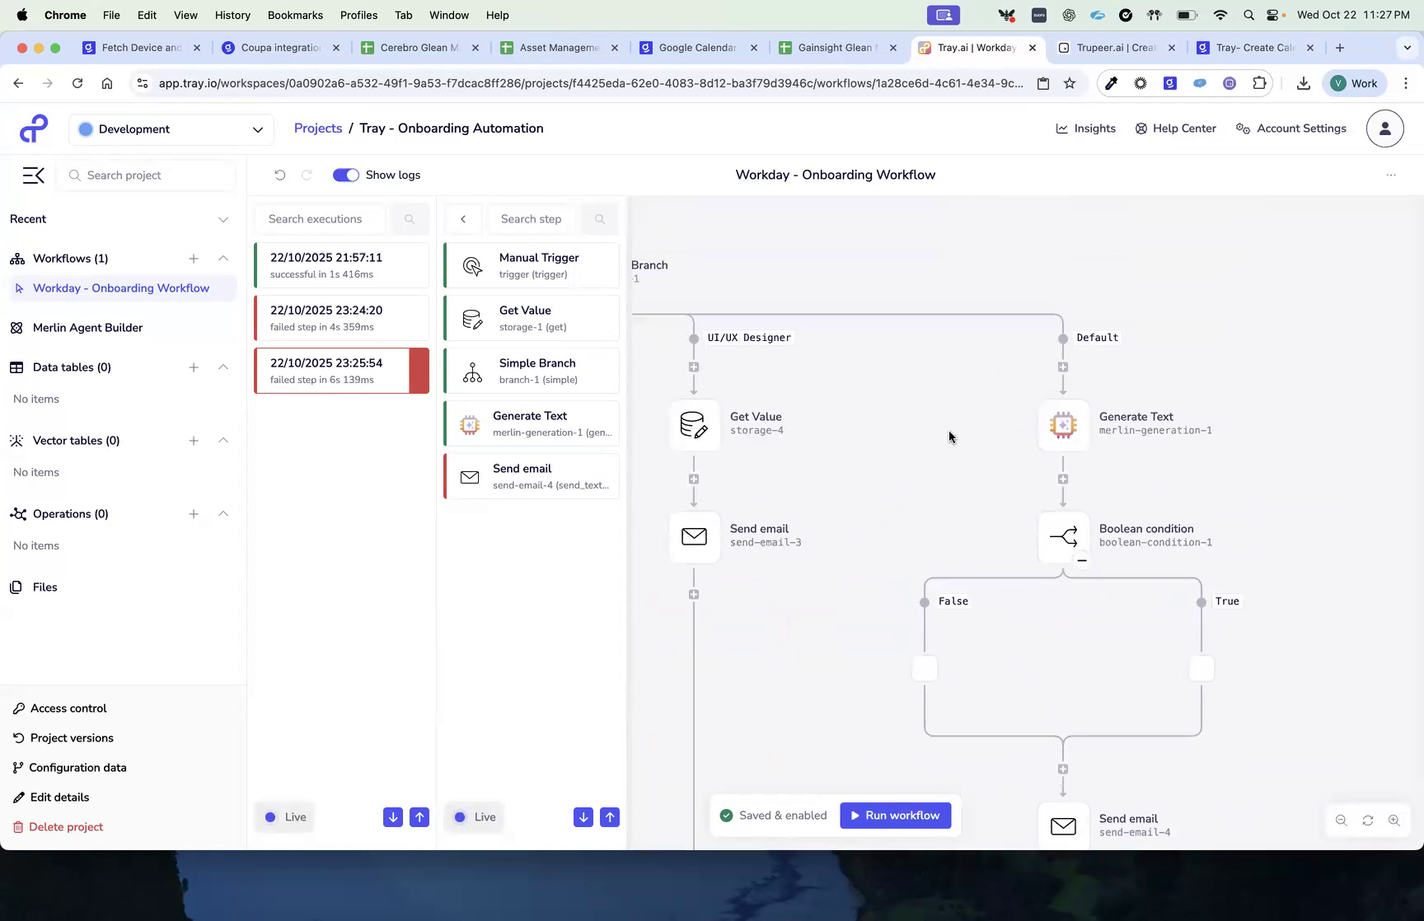
Task: Open the account profile avatar menu
Action: coord(1384,129)
